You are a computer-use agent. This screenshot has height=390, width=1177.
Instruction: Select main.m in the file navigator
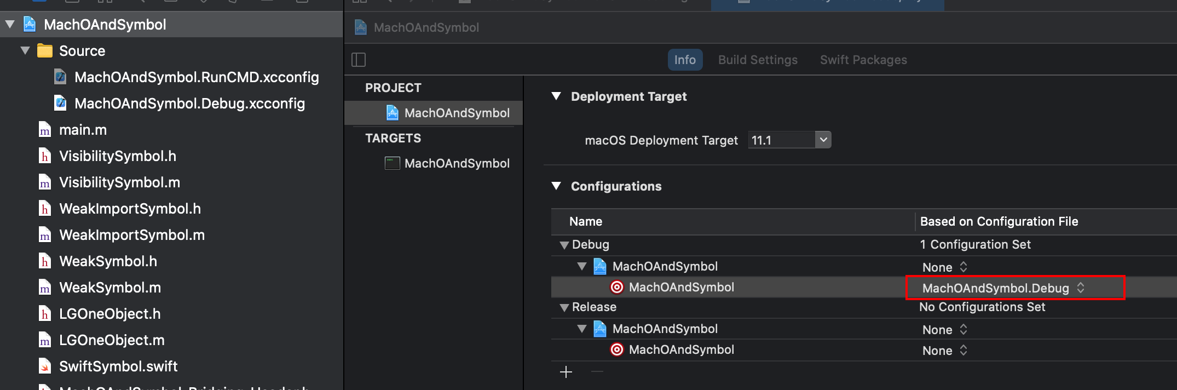[x=83, y=130]
